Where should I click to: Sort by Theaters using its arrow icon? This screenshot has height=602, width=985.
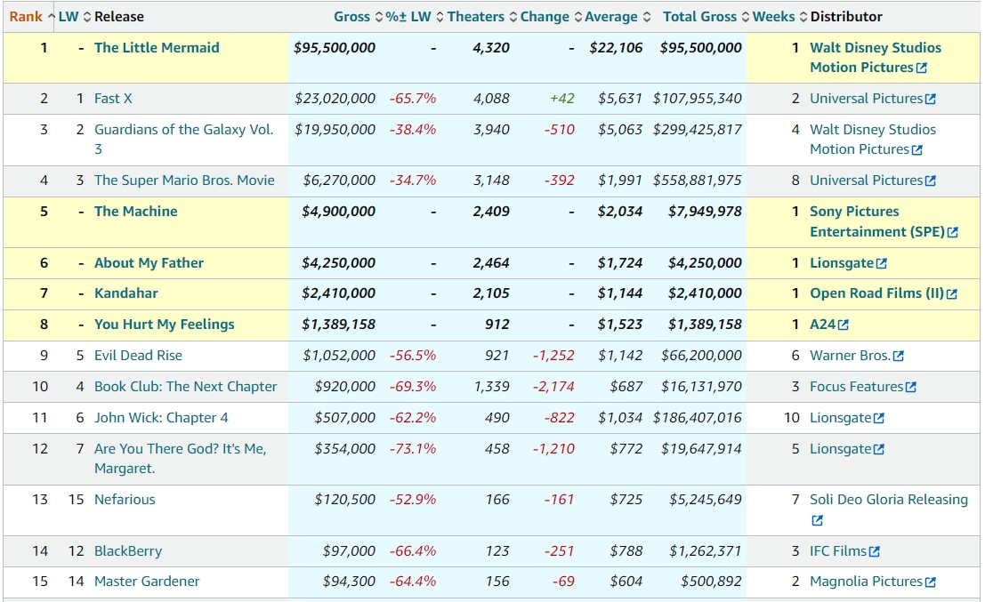(513, 17)
